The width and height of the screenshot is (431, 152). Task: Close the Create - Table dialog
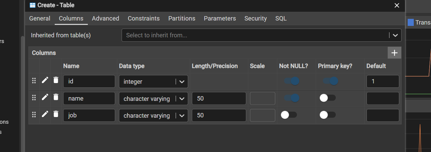[x=397, y=5]
